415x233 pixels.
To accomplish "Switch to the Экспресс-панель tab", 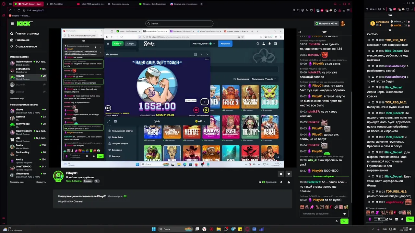I will click(x=121, y=4).
